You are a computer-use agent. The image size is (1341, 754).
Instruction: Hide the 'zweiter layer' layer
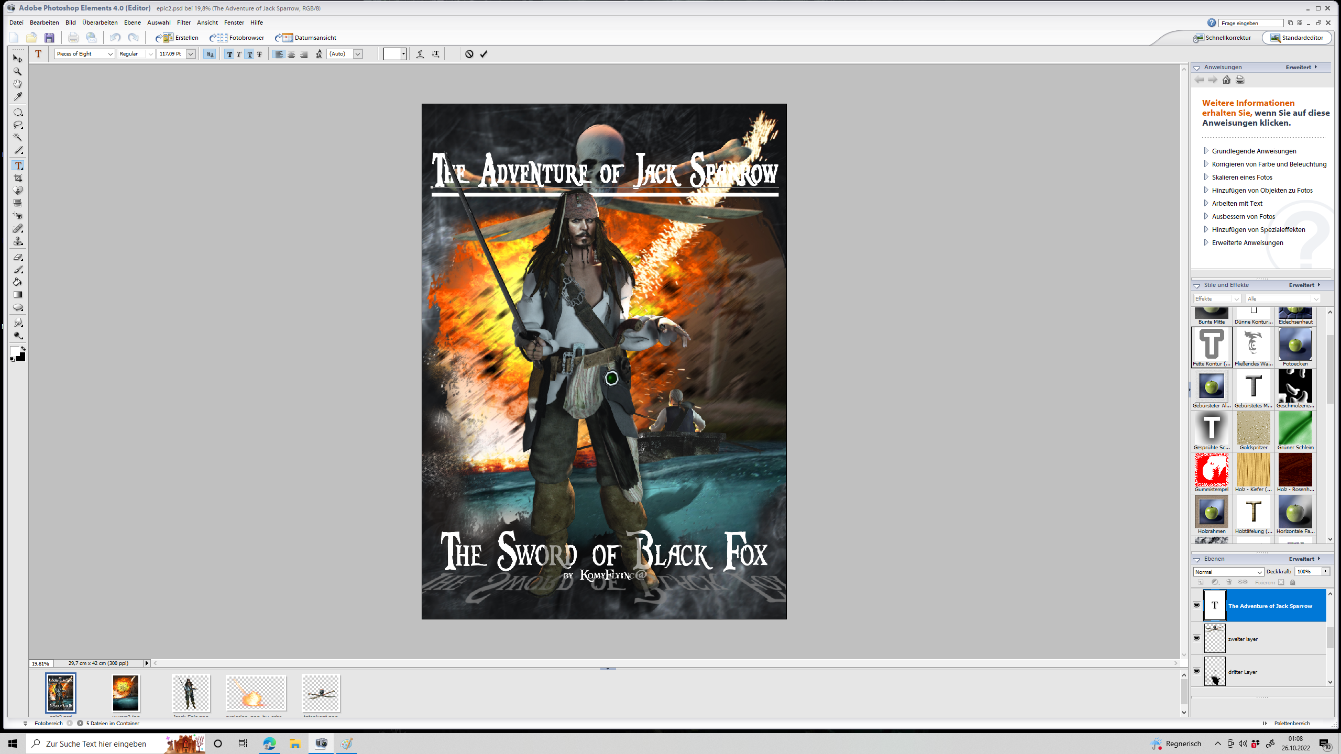click(1197, 638)
